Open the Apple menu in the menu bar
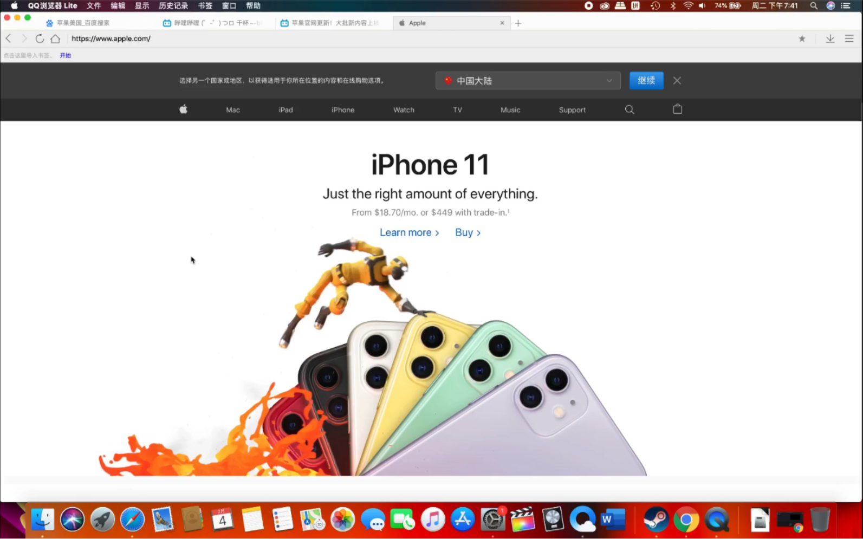 pos(15,5)
